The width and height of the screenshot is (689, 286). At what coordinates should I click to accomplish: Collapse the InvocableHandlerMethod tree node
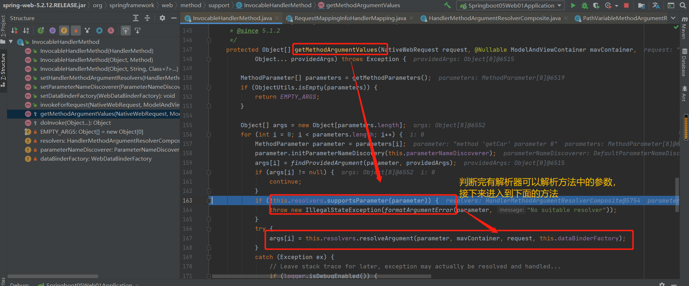(11, 42)
